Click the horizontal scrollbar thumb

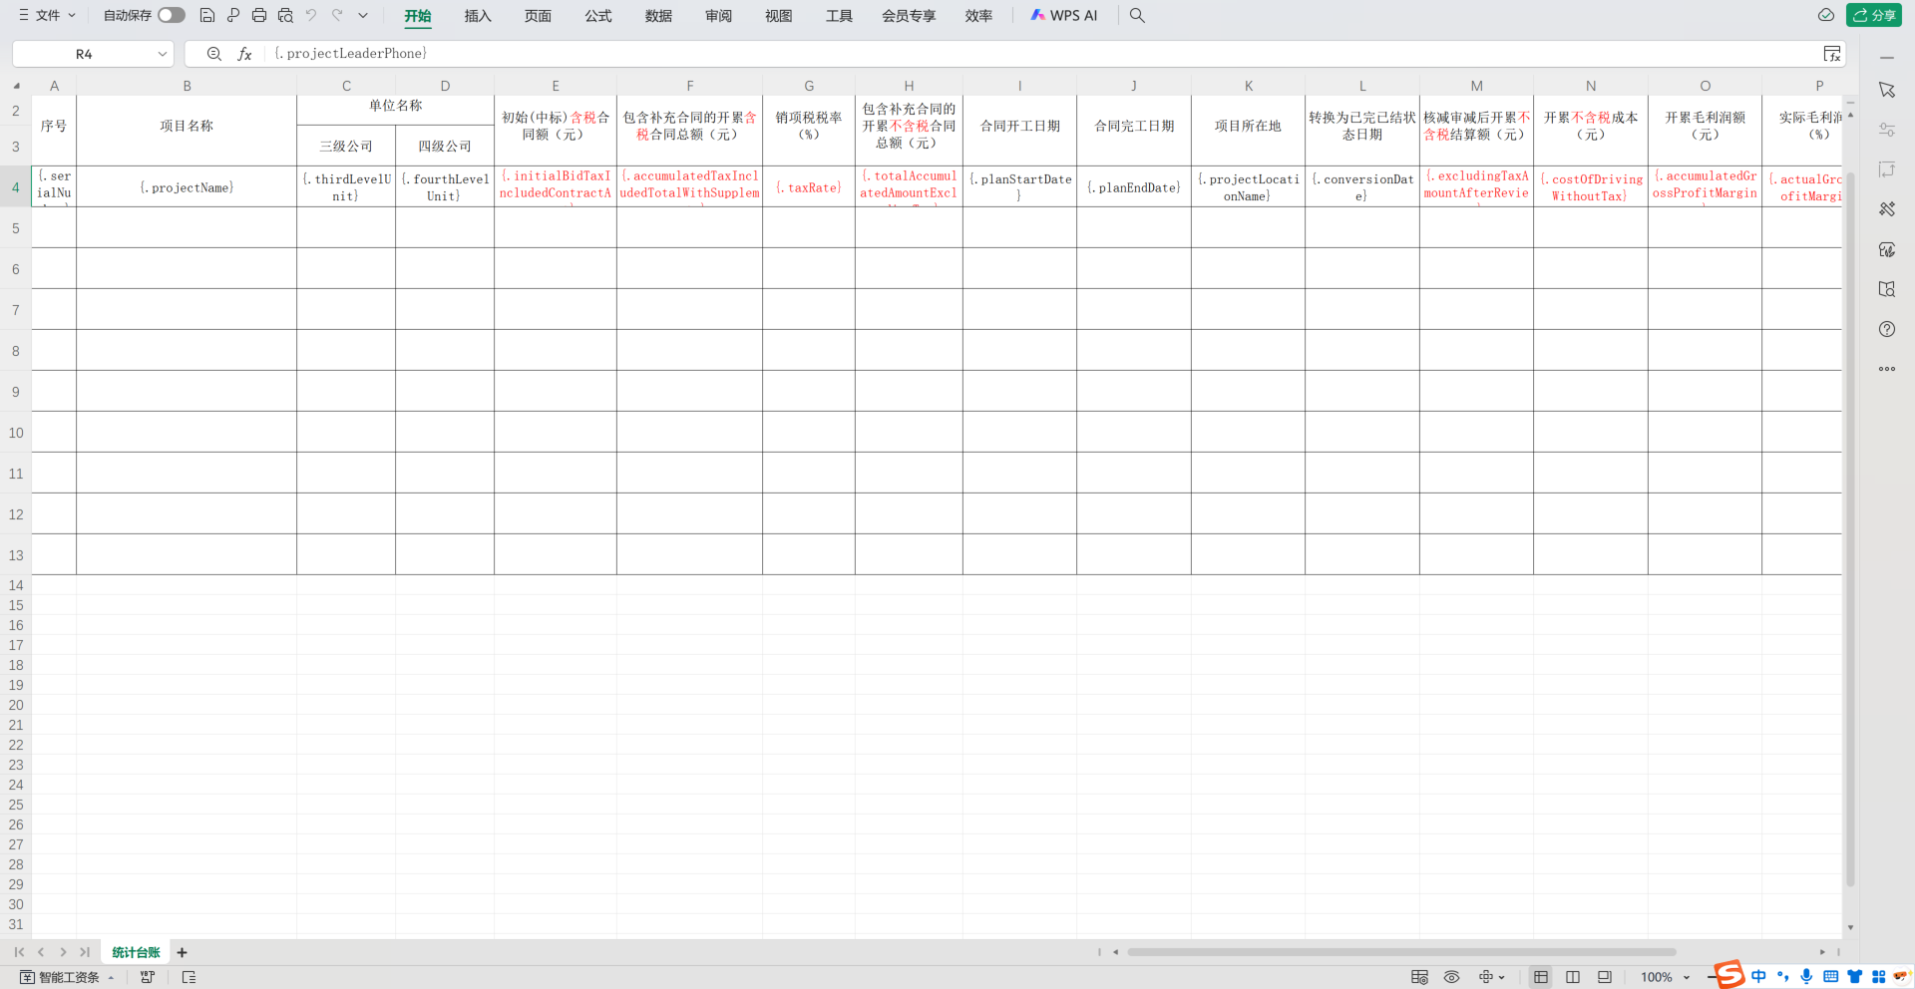pos(1401,952)
